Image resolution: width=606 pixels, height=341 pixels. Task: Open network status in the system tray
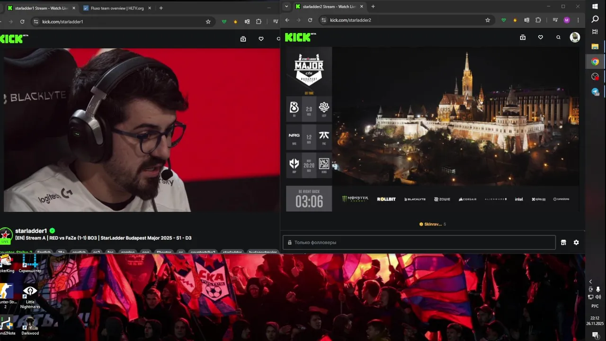[590, 297]
